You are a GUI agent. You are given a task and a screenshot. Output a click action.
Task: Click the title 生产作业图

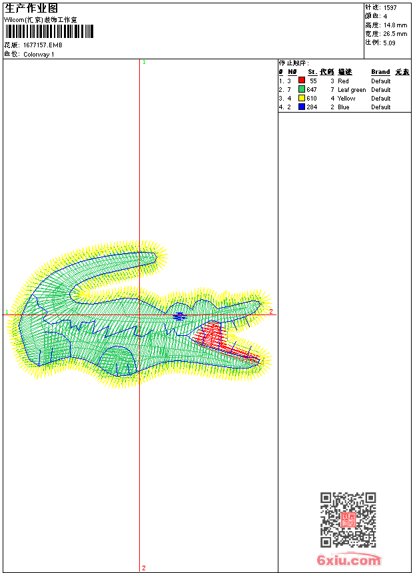pyautogui.click(x=31, y=9)
